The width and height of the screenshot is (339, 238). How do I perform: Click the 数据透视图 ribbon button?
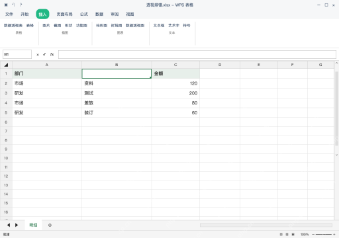coord(135,25)
